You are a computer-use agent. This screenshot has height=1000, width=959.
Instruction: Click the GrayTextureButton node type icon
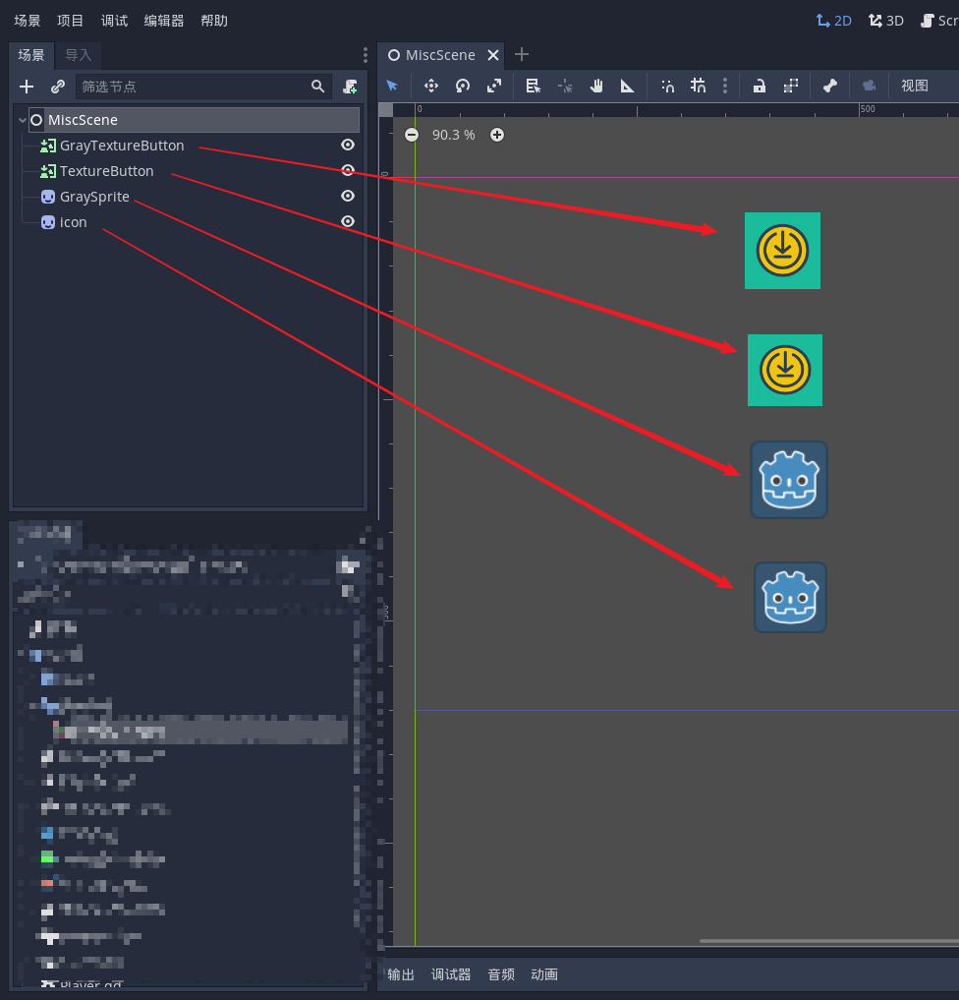[48, 146]
